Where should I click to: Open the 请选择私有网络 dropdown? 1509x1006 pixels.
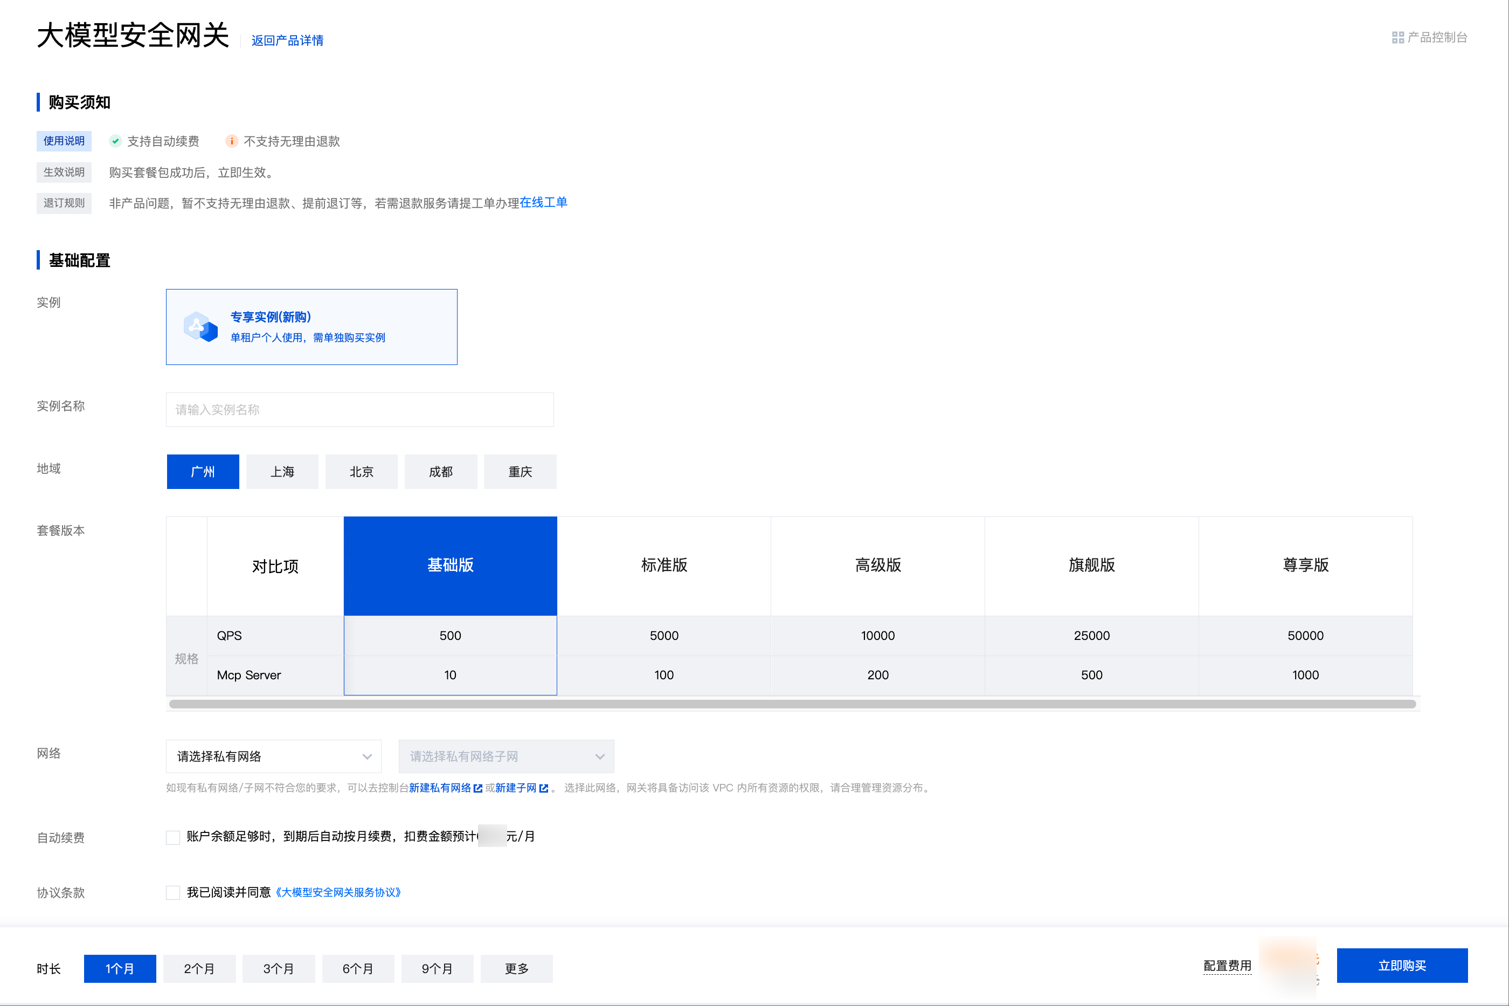(x=274, y=756)
